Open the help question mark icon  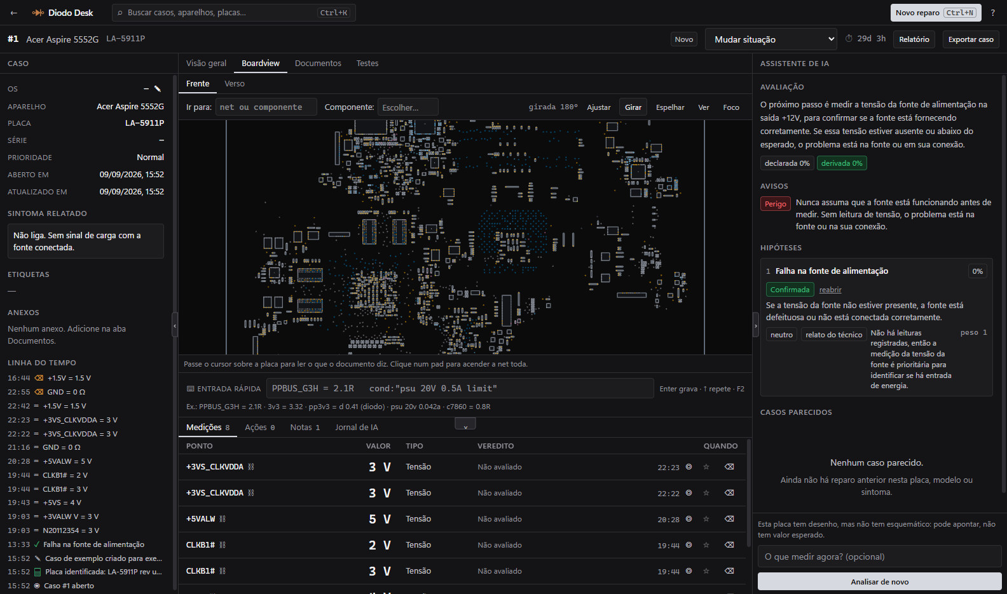click(x=992, y=13)
